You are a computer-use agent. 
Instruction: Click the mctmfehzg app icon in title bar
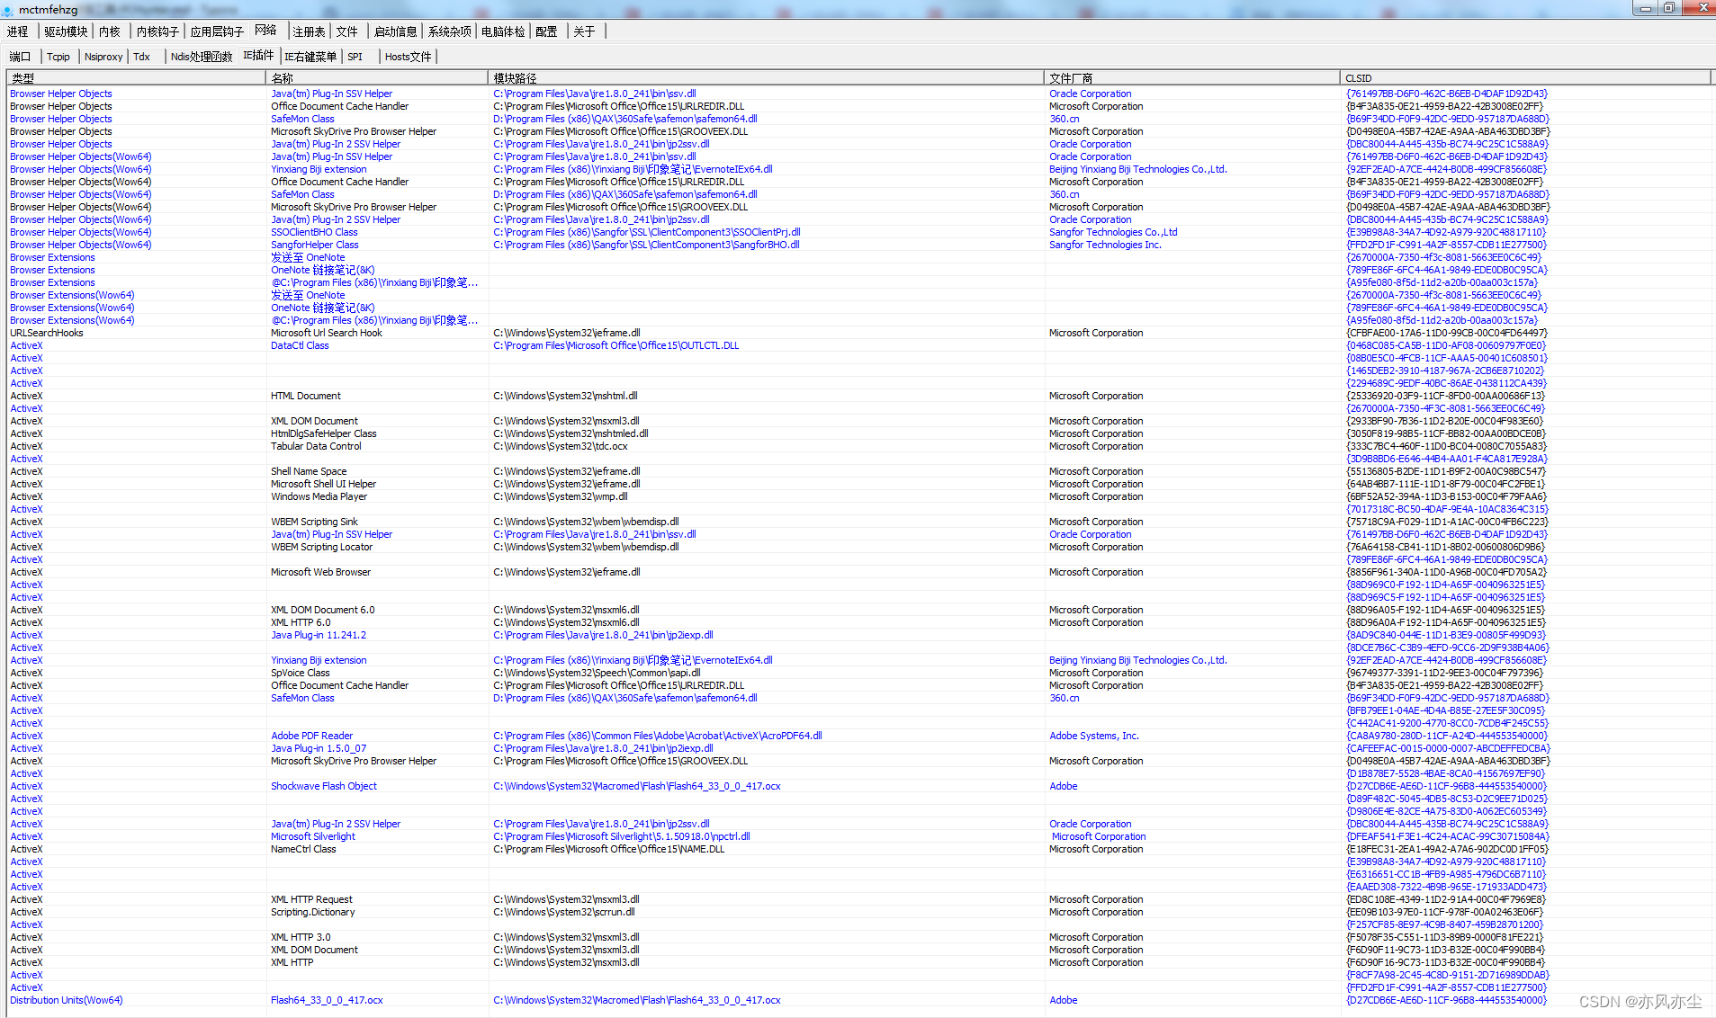click(8, 9)
